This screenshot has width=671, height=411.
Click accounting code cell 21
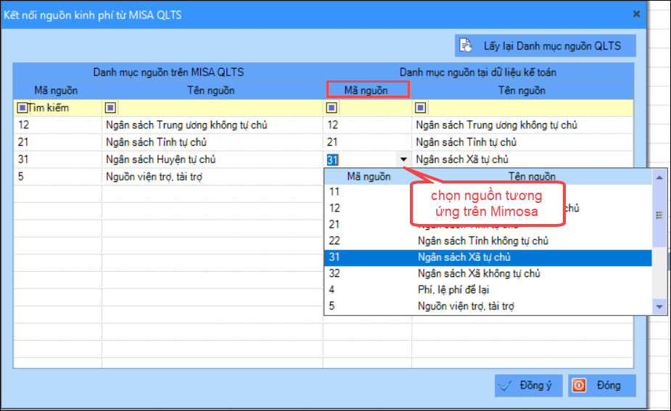367,142
